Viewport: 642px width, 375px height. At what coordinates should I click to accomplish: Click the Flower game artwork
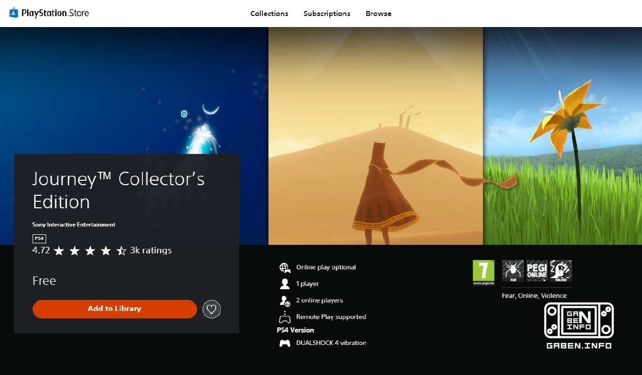562,136
